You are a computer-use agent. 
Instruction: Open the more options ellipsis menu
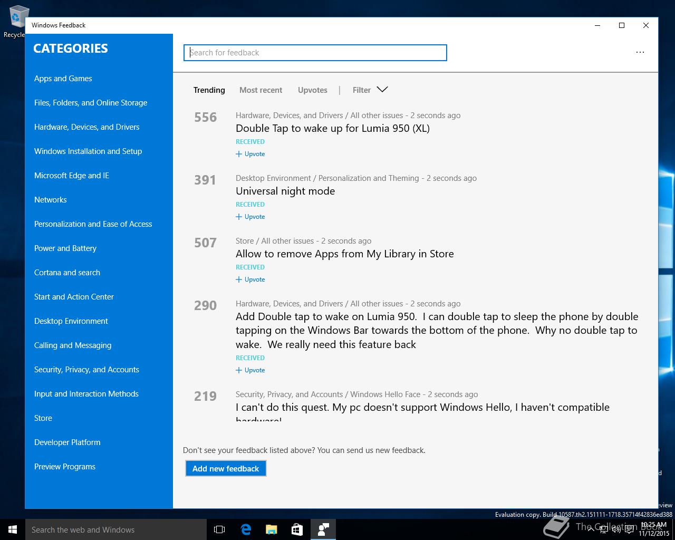[x=640, y=52]
